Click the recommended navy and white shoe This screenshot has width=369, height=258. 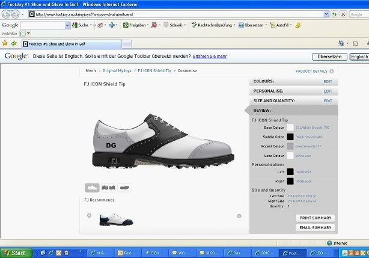(x=116, y=220)
